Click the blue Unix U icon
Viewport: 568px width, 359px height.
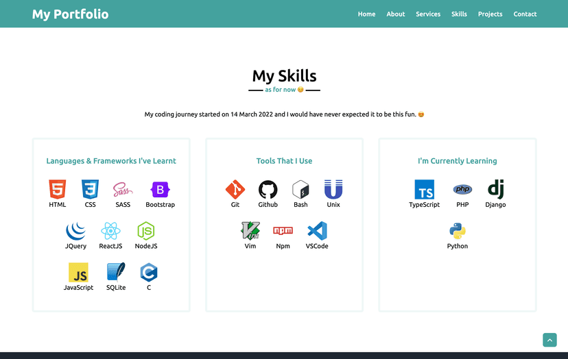click(x=333, y=189)
